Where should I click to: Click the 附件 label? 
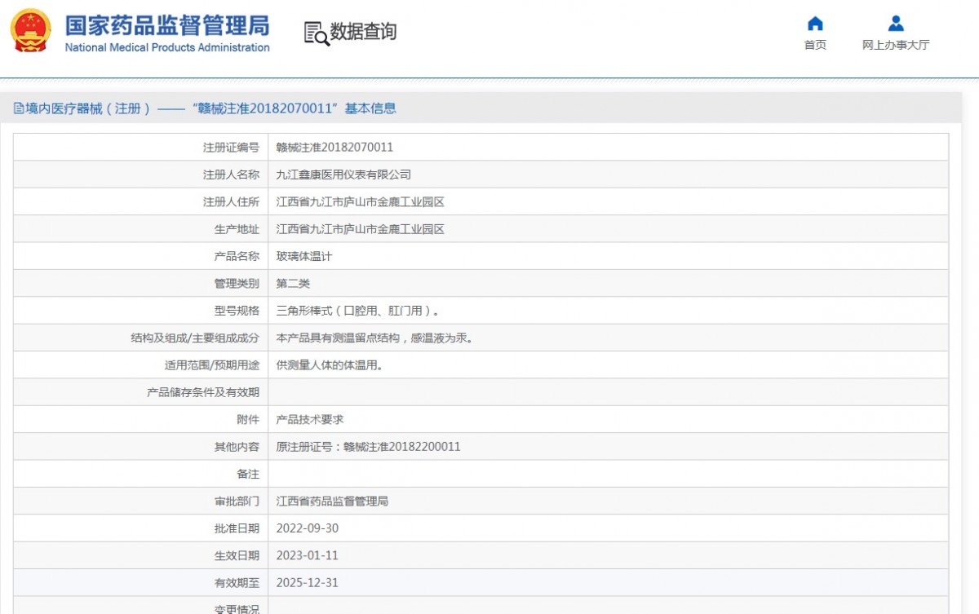[248, 419]
